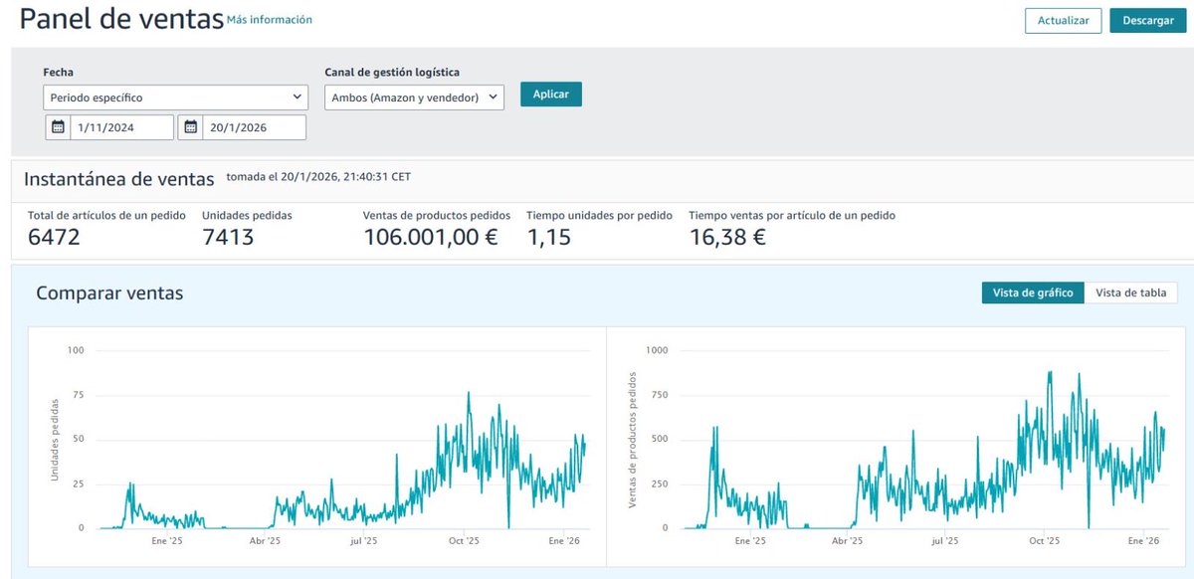Click the Descargar button to export data

(1147, 20)
